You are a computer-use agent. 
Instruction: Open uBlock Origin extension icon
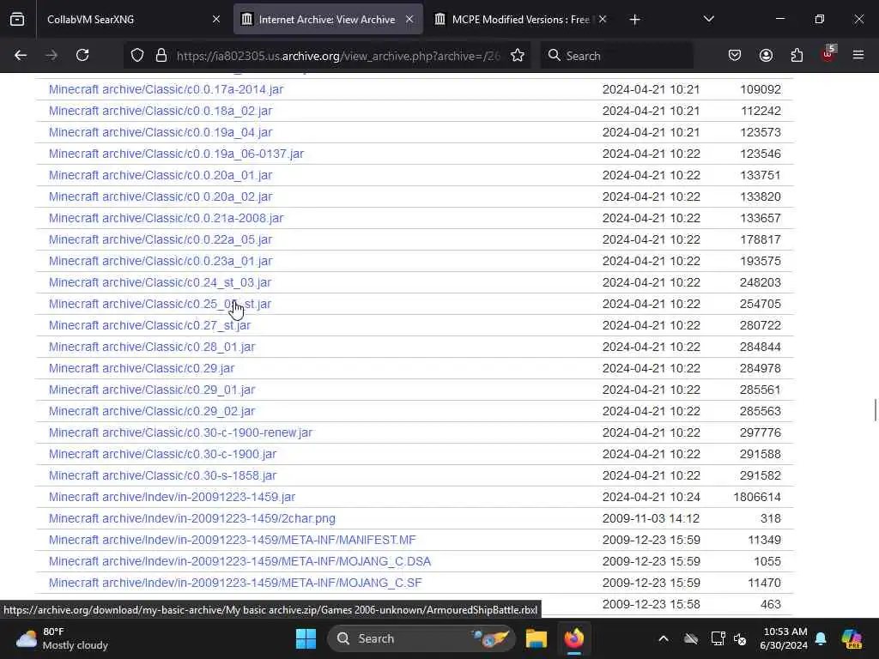click(x=828, y=54)
